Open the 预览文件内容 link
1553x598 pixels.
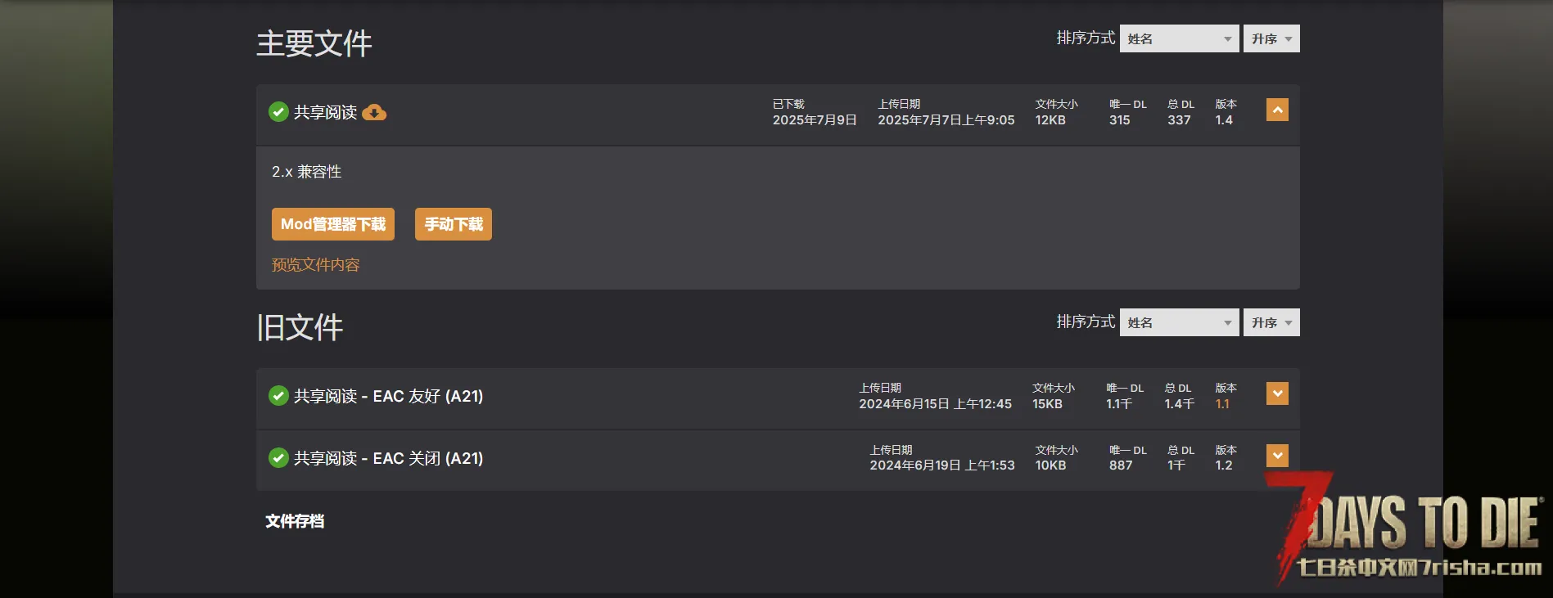pyautogui.click(x=316, y=265)
